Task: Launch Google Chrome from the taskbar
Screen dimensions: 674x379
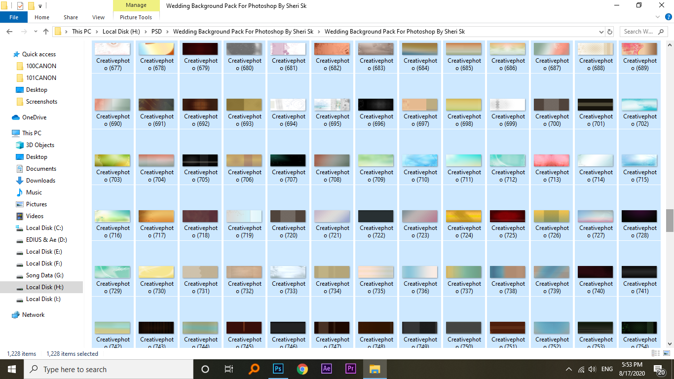Action: click(302, 369)
